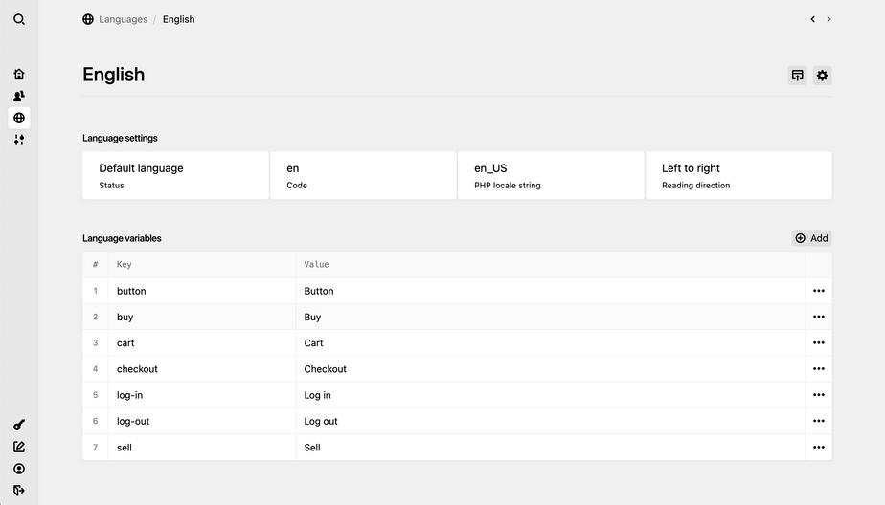Open the account icon in the sidebar

point(19,469)
